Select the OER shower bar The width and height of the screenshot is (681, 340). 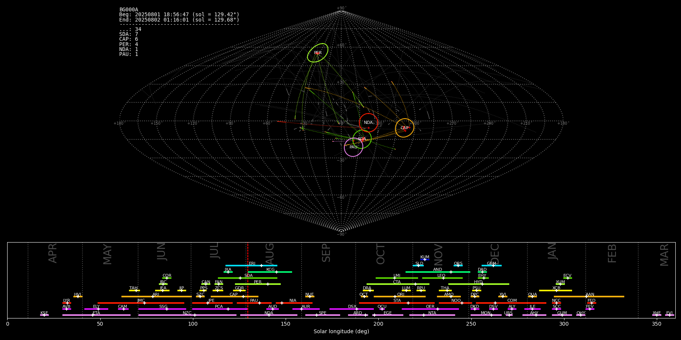pyautogui.click(x=430, y=309)
